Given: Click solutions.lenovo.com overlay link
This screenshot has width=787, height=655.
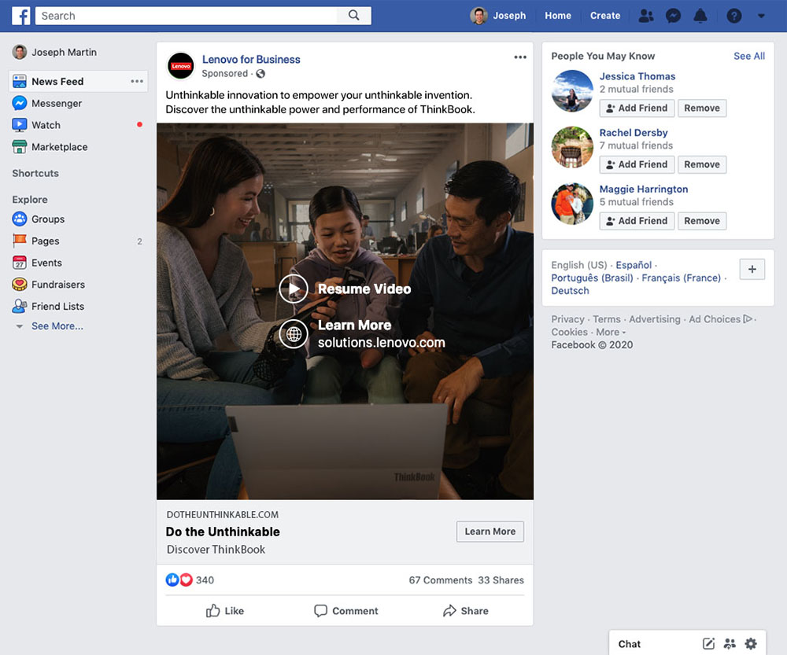Looking at the screenshot, I should (x=381, y=343).
